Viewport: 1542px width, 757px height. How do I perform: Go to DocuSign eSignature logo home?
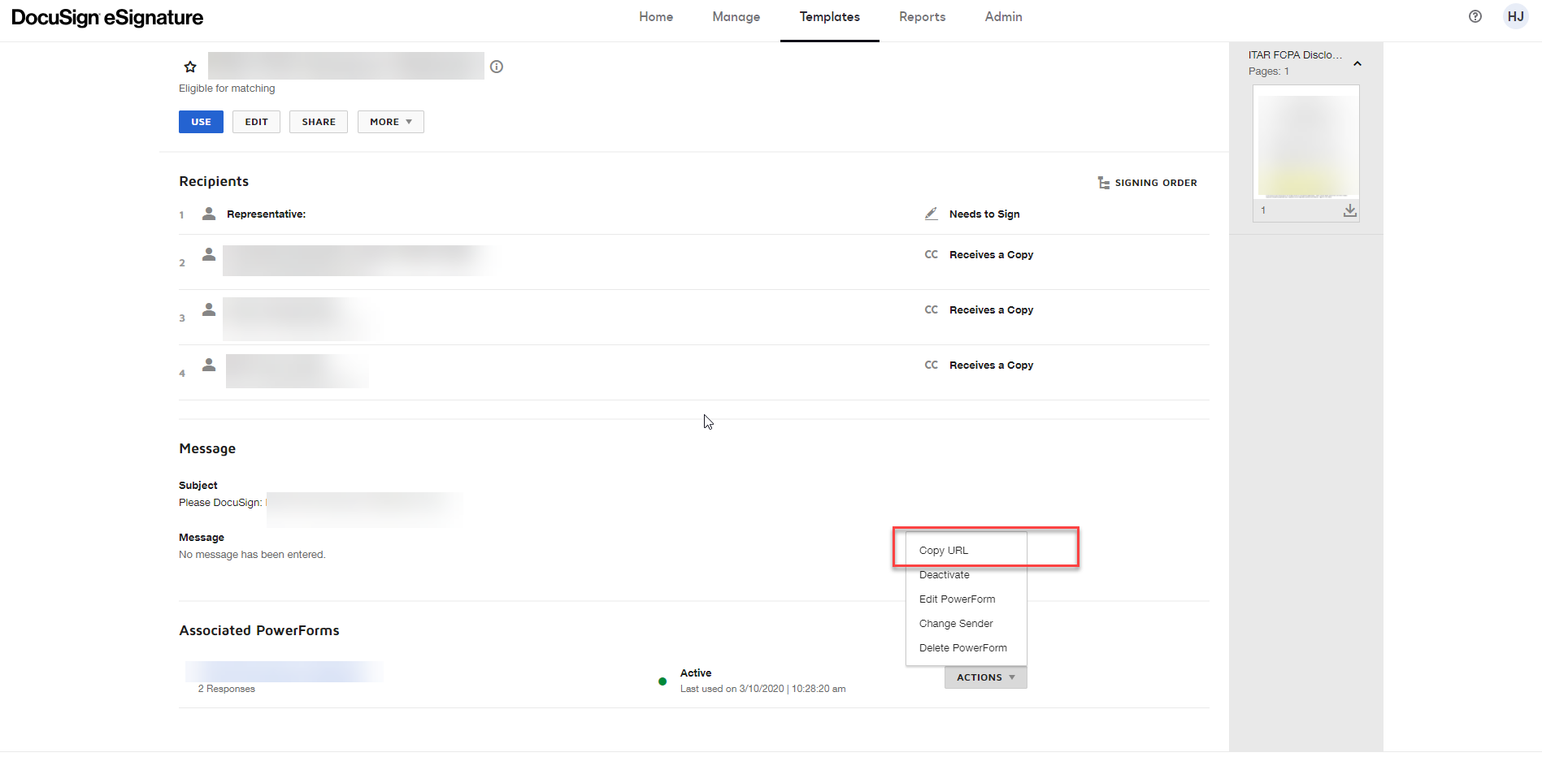tap(107, 17)
